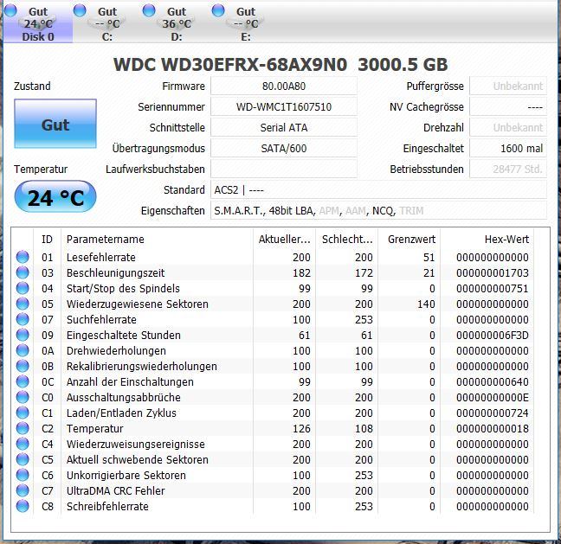Click the status orb for Ausschaltungsabbrüche
Screen dimensions: 561x544
(x=23, y=397)
